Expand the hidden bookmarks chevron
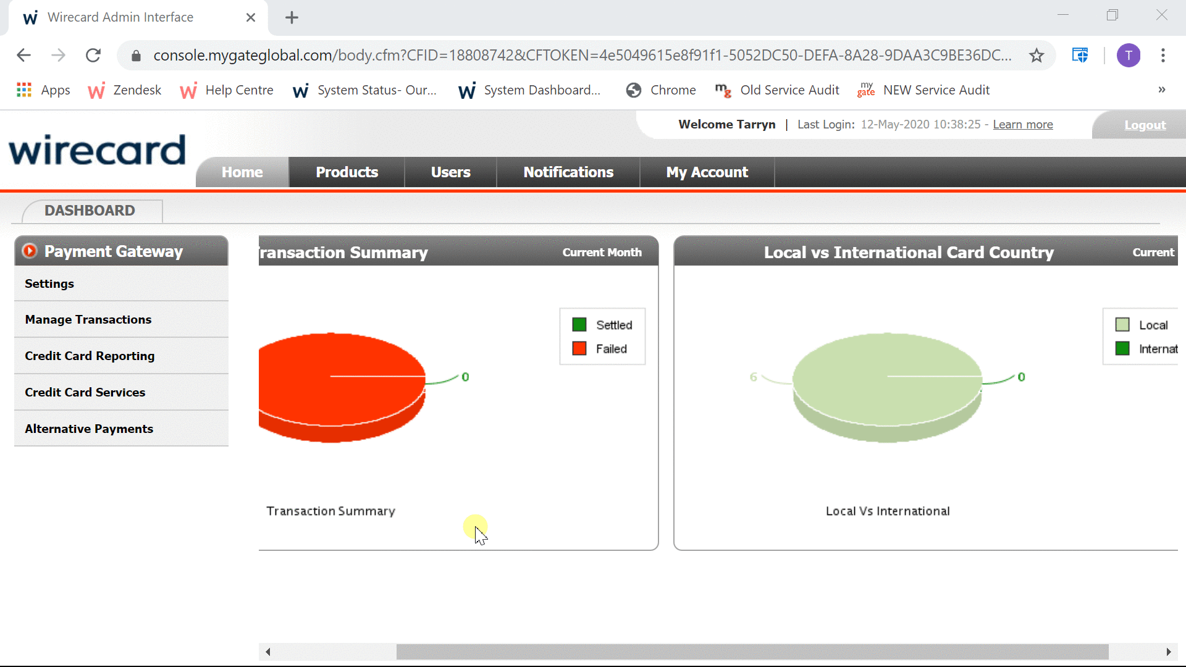 click(1162, 90)
